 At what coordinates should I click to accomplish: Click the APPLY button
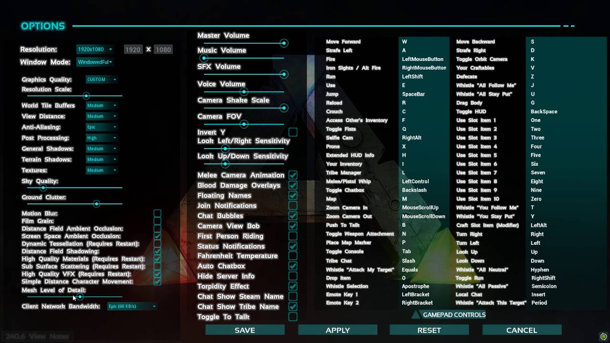click(337, 330)
